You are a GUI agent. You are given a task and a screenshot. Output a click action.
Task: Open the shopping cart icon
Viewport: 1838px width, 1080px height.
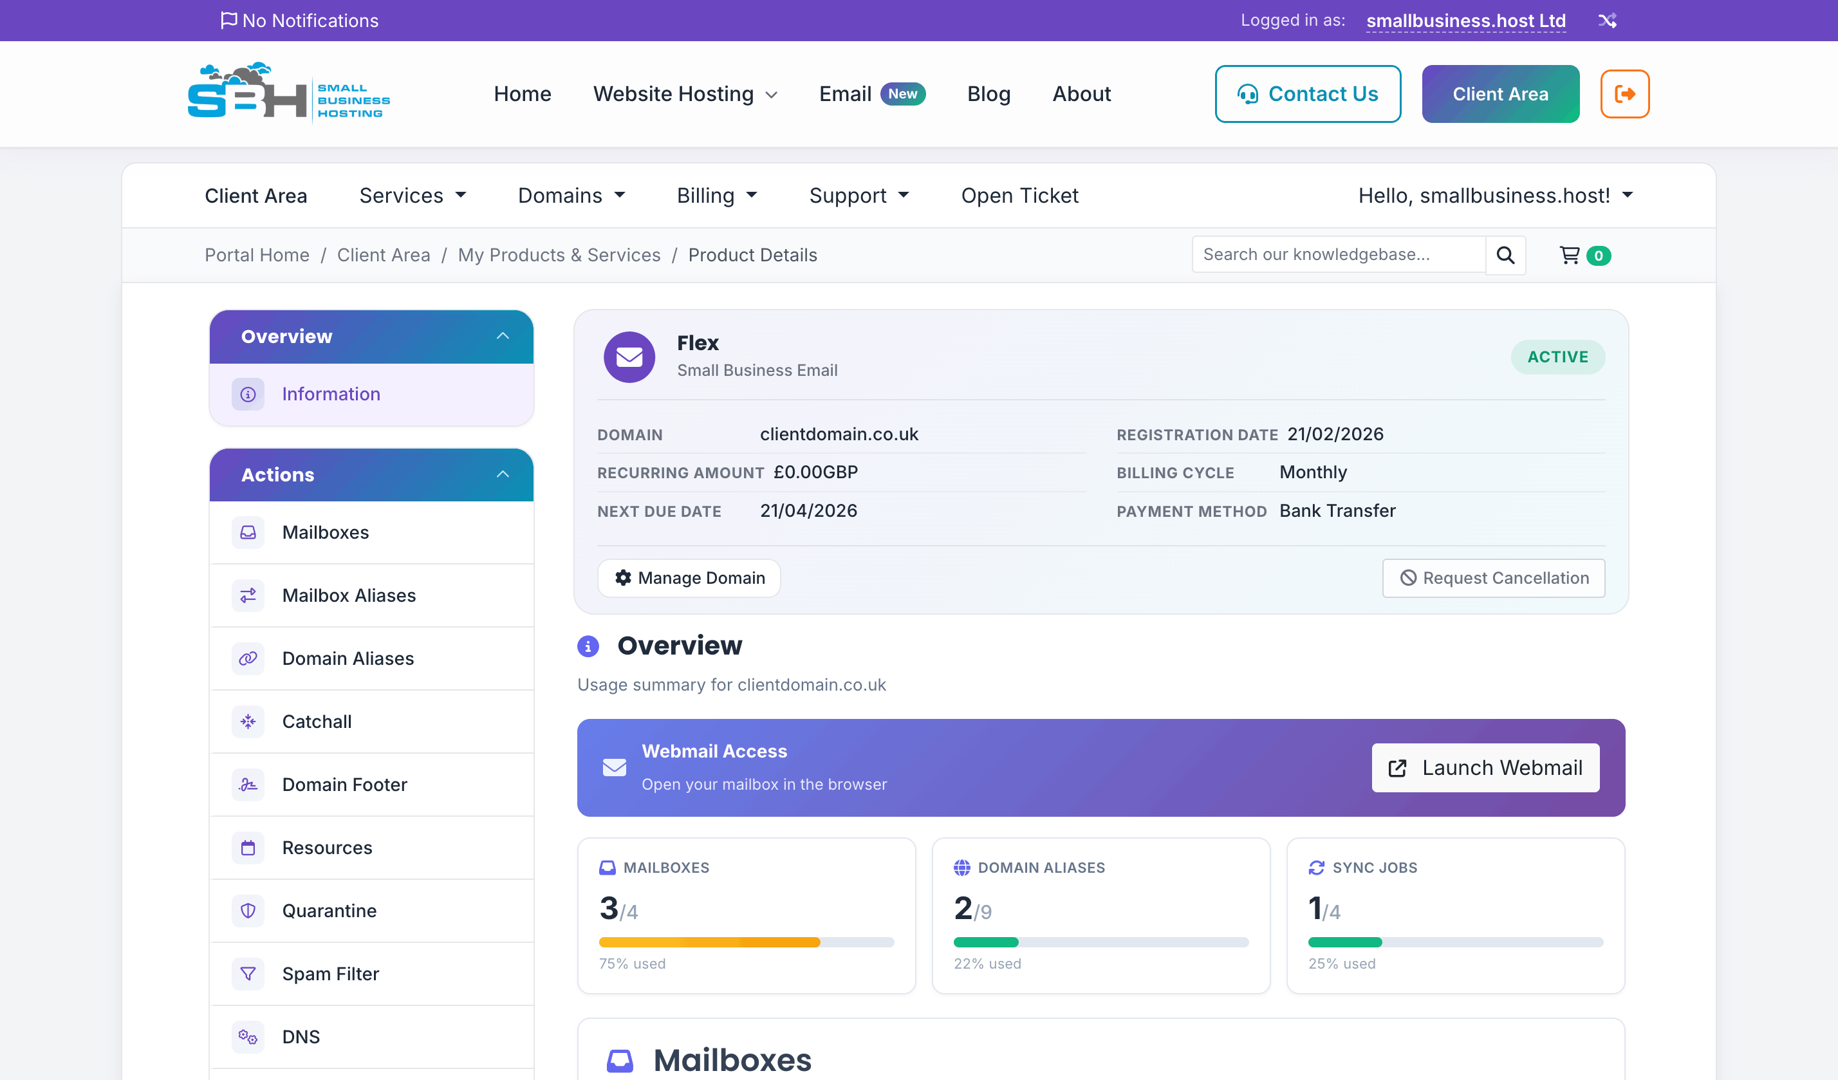1569,256
